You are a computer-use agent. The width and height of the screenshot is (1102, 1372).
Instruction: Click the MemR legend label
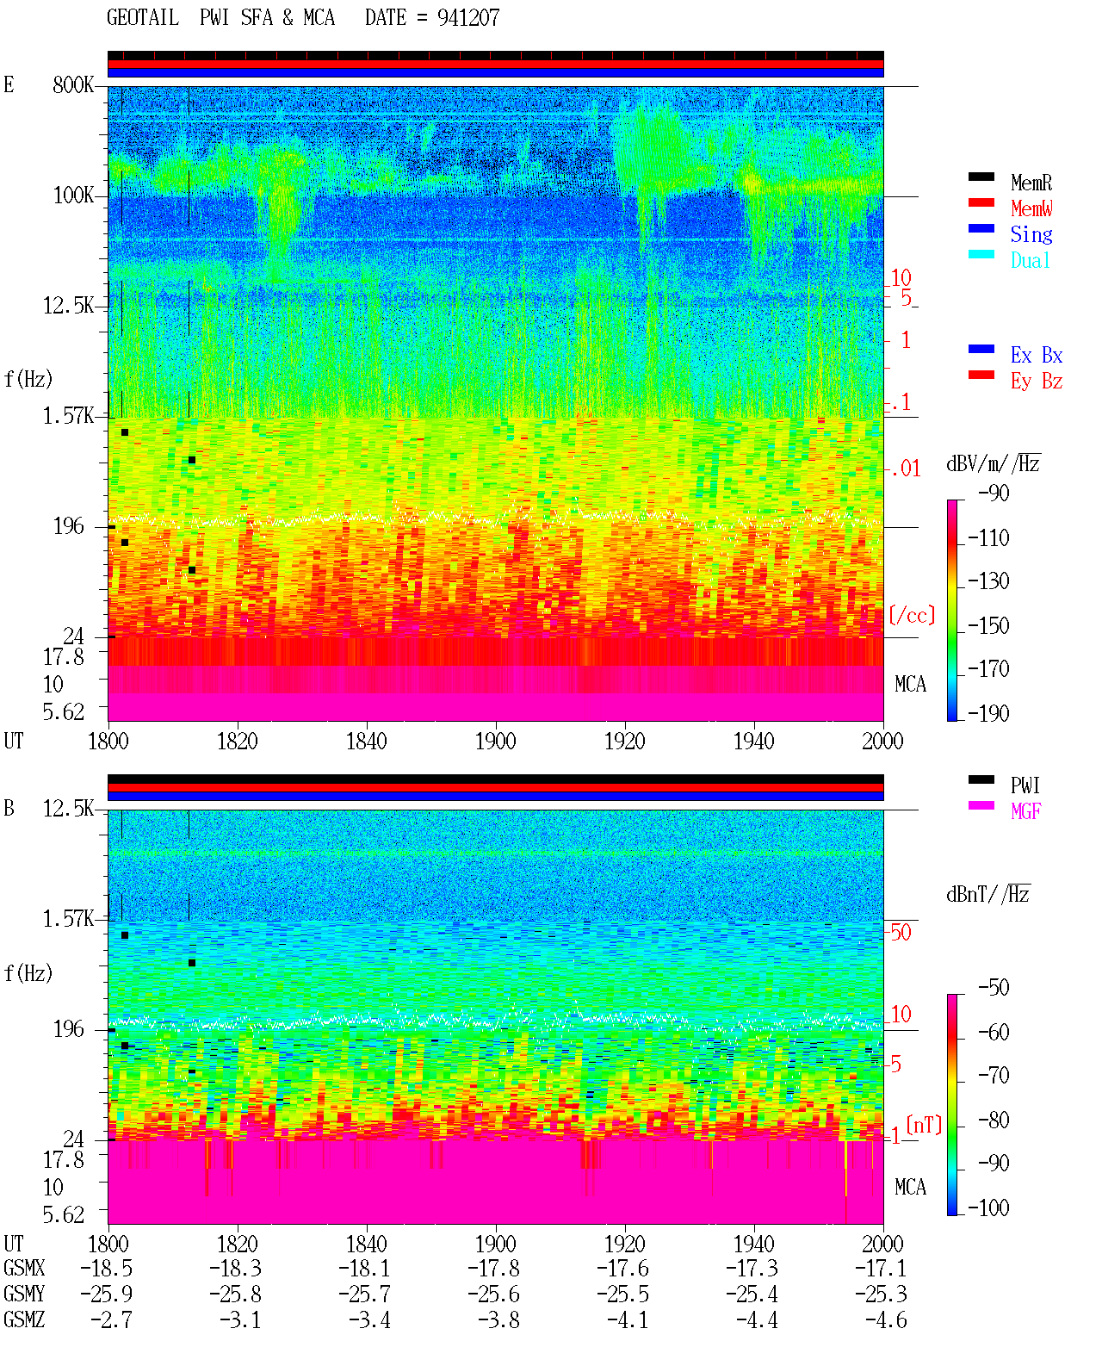[1031, 183]
